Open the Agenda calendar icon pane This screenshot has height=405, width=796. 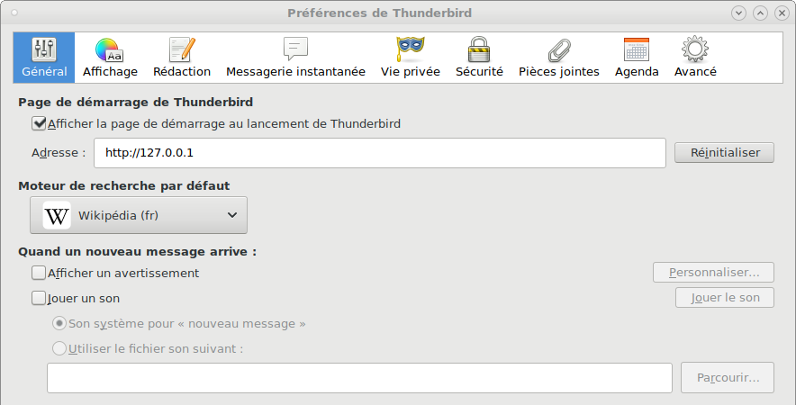pos(637,58)
